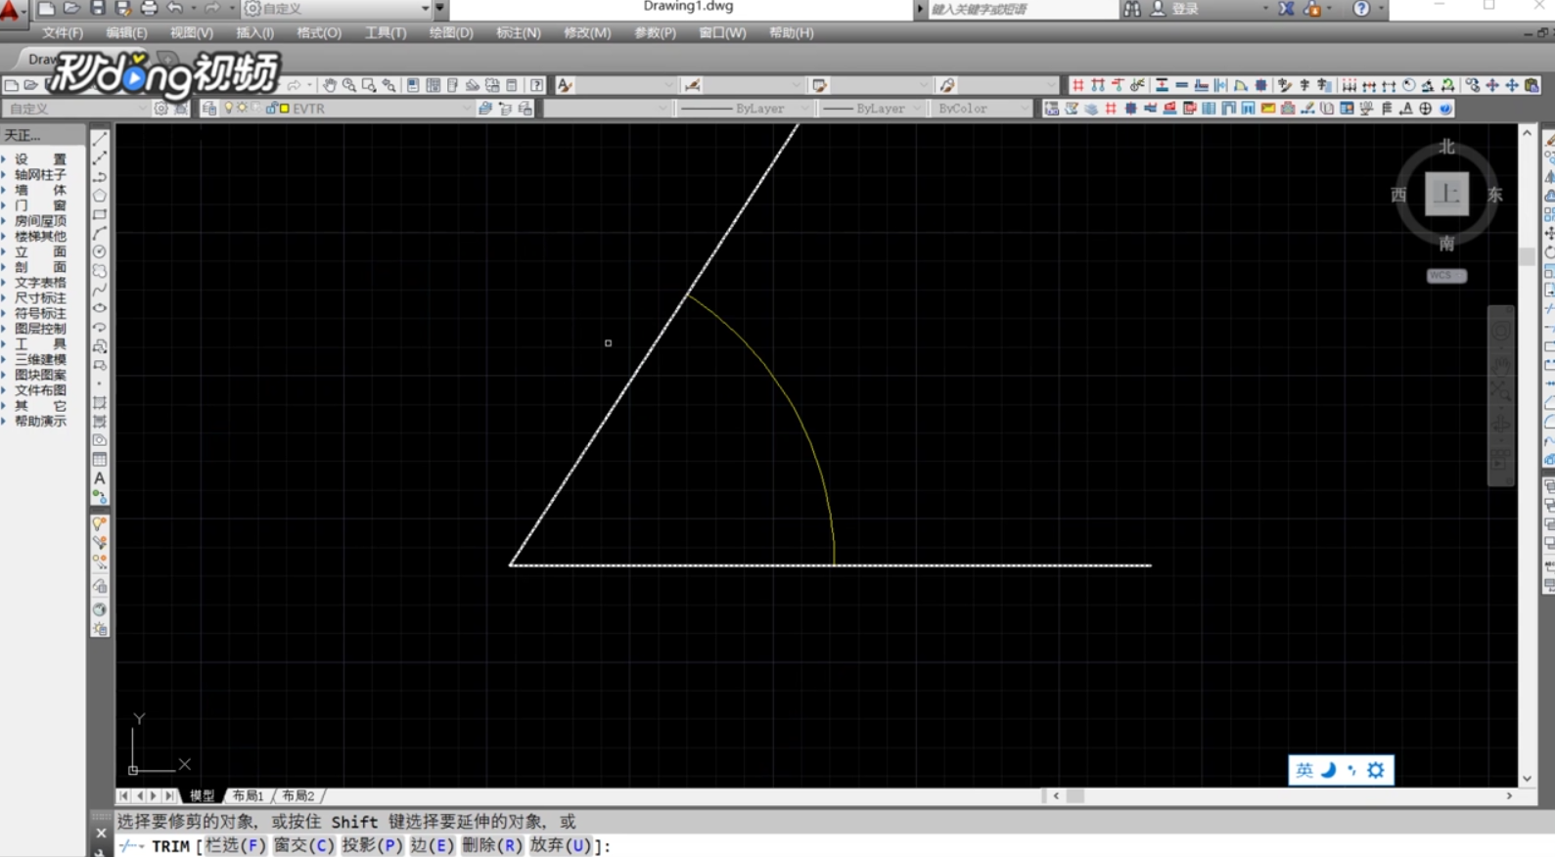1555x857 pixels.
Task: Click the 登录 sign-in button
Action: click(1185, 9)
